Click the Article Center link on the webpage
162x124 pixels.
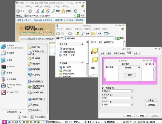(28, 20)
